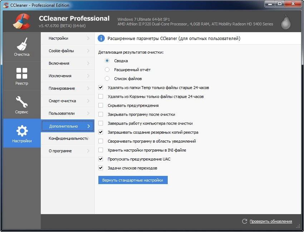Enable Закрывать программу после очистки

[100, 114]
